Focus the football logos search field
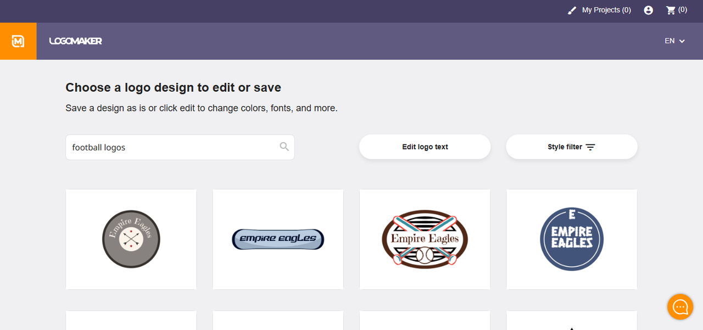Screen dimensions: 703x330 pyautogui.click(x=173, y=147)
